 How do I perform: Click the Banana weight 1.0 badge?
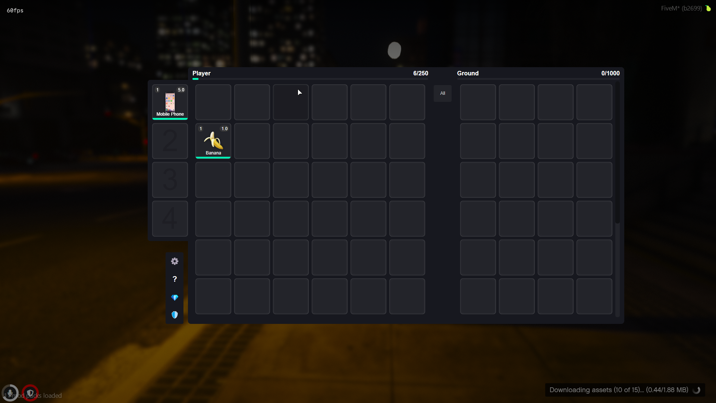coord(224,129)
